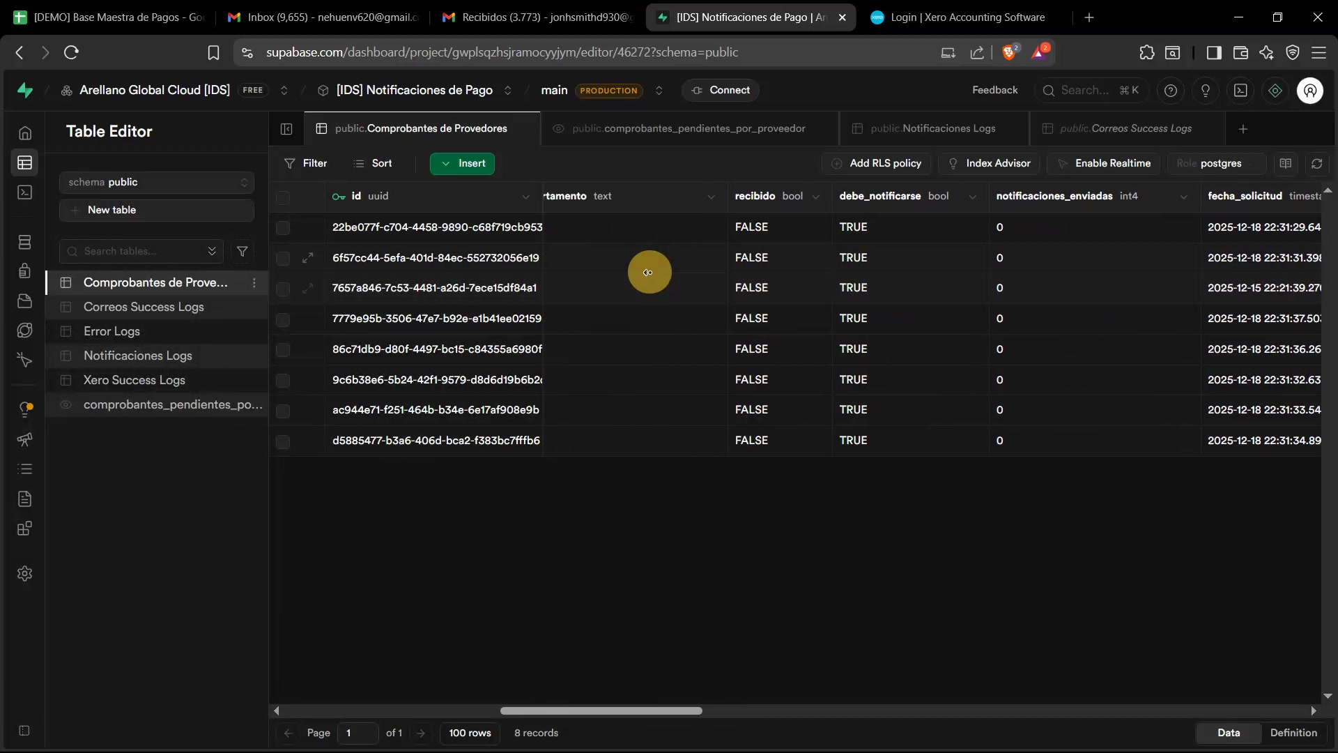Switch to public.Notificaciones Logs tab

coord(932,128)
